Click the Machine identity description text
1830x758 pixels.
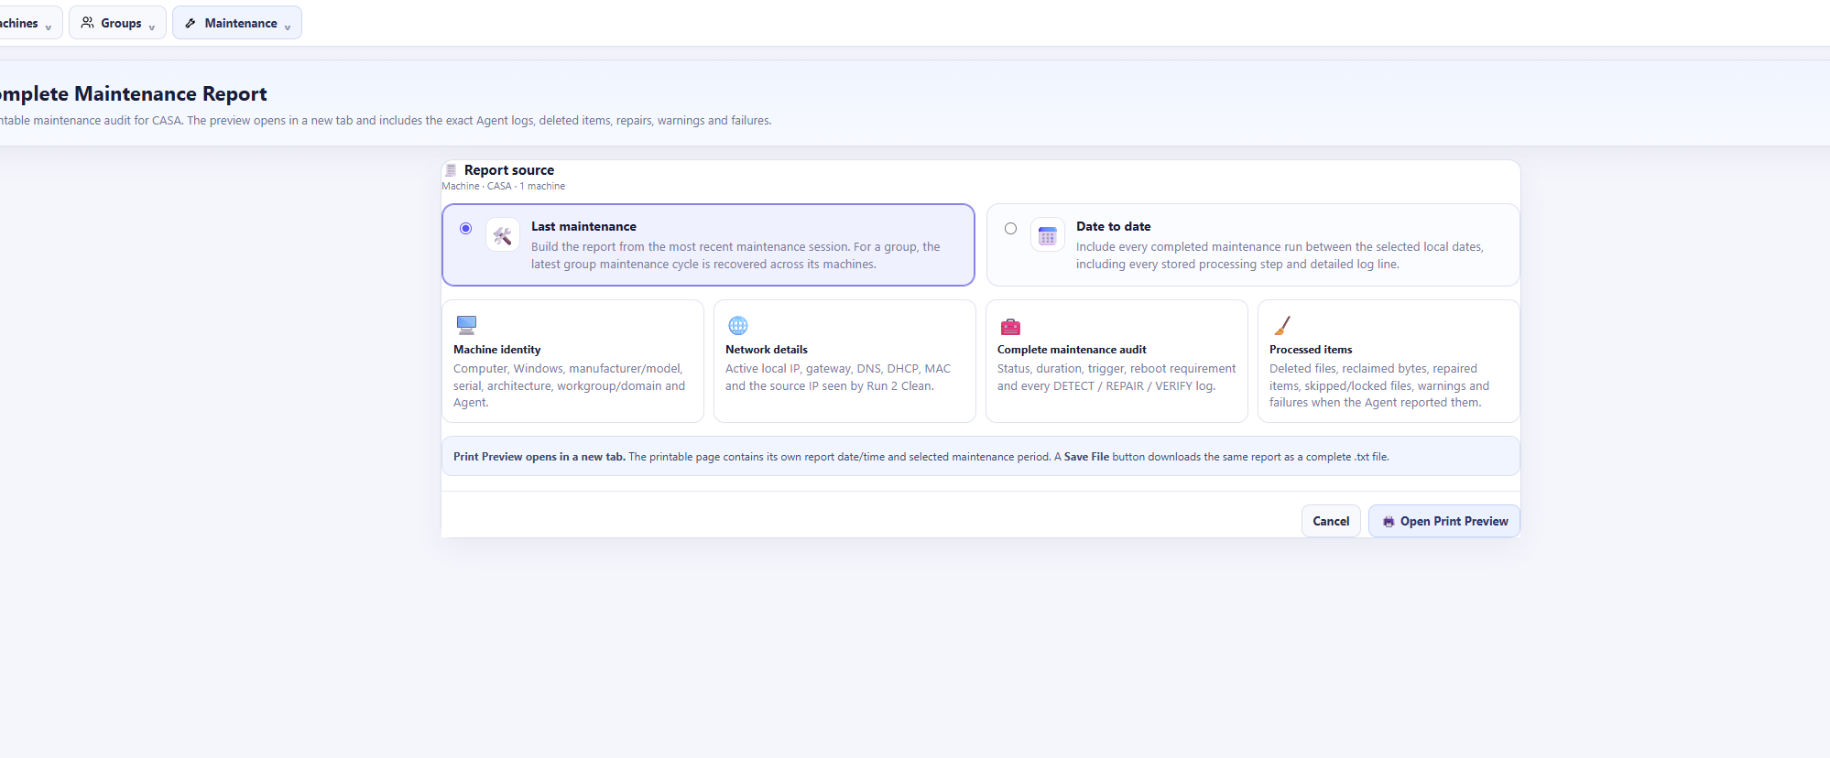point(569,385)
